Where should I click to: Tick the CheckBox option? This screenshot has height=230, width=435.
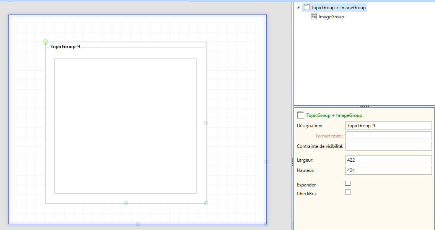tap(348, 192)
